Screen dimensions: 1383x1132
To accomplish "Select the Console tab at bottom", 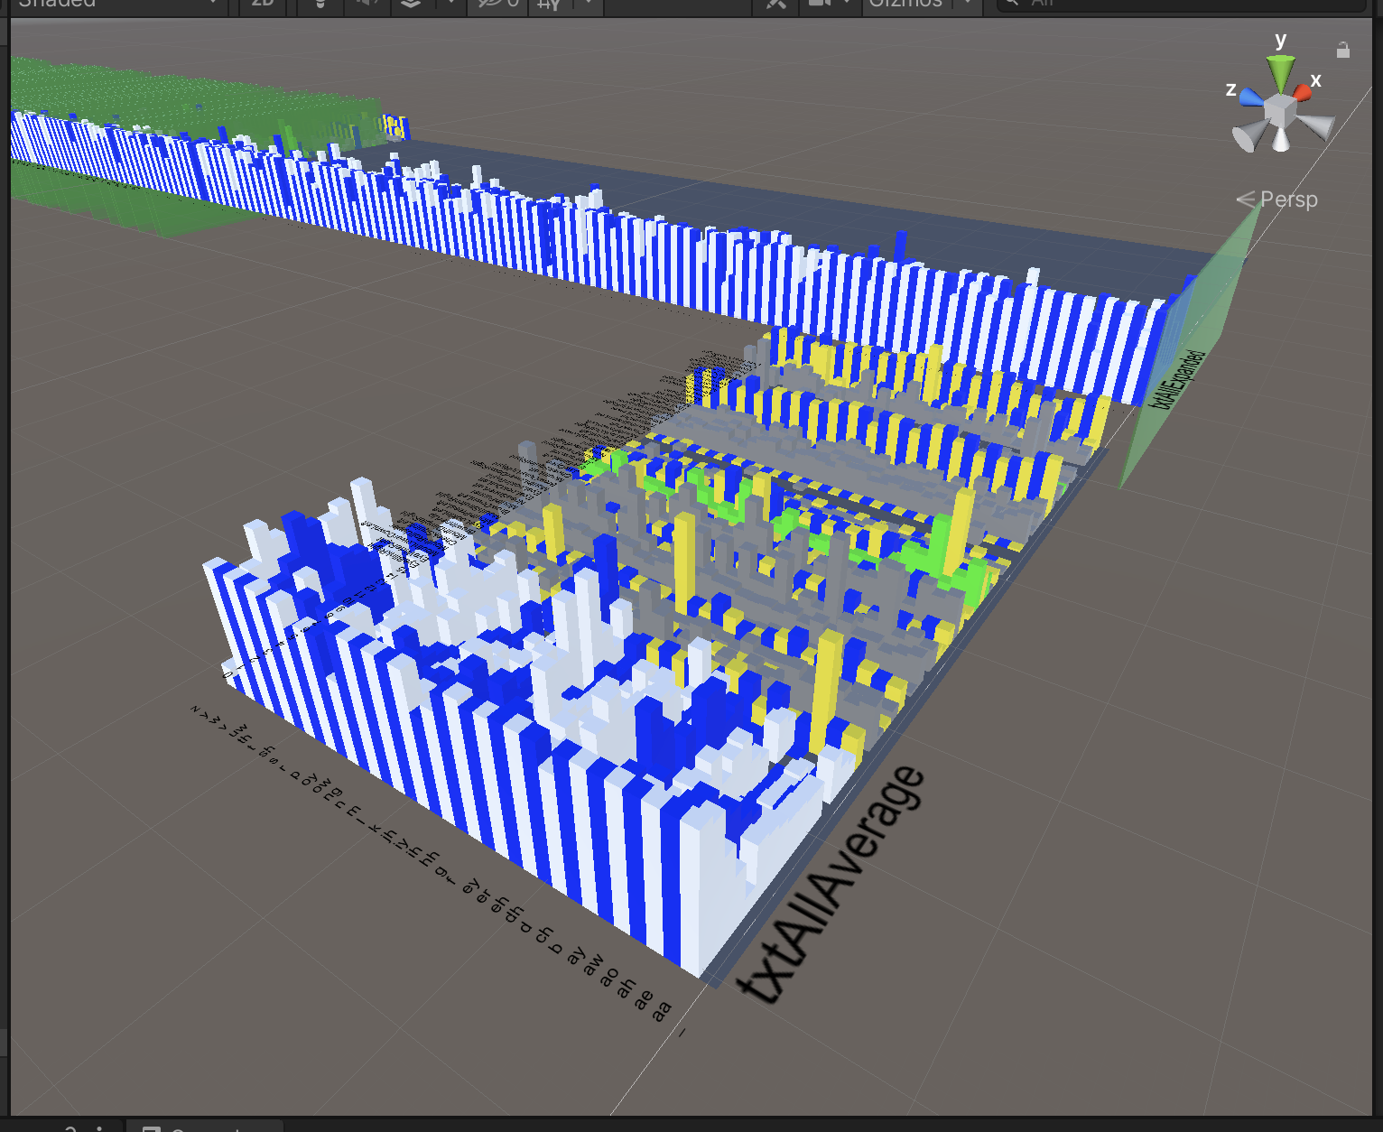I will click(203, 1128).
